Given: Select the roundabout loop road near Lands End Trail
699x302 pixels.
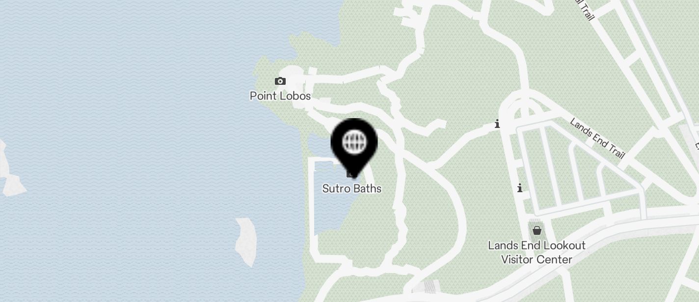Looking at the screenshot, I should point(523,105).
